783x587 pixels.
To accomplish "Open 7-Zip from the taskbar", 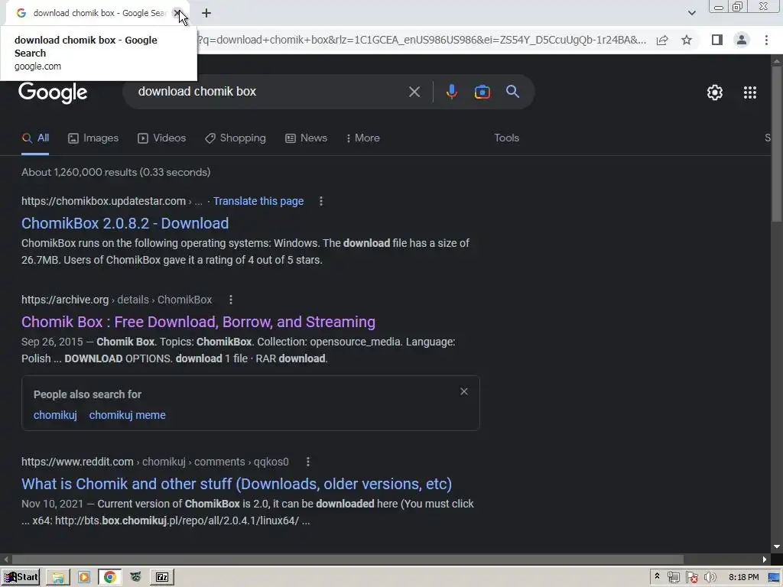I will (x=162, y=578).
